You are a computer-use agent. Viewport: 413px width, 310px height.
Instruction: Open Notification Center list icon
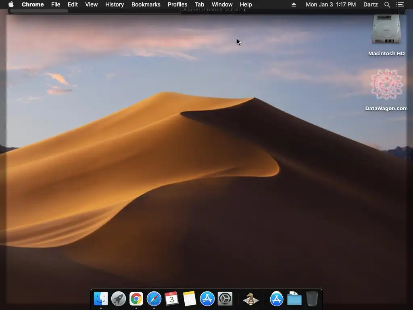[x=400, y=4]
